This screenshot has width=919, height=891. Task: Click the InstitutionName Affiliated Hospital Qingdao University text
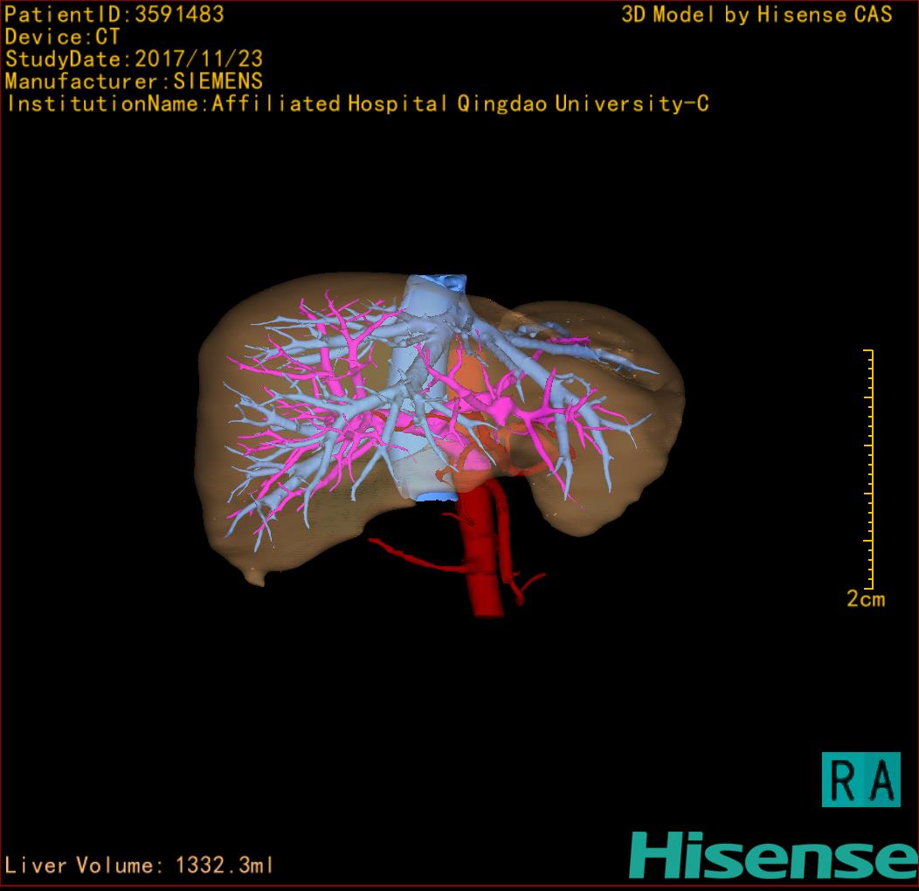pos(358,104)
